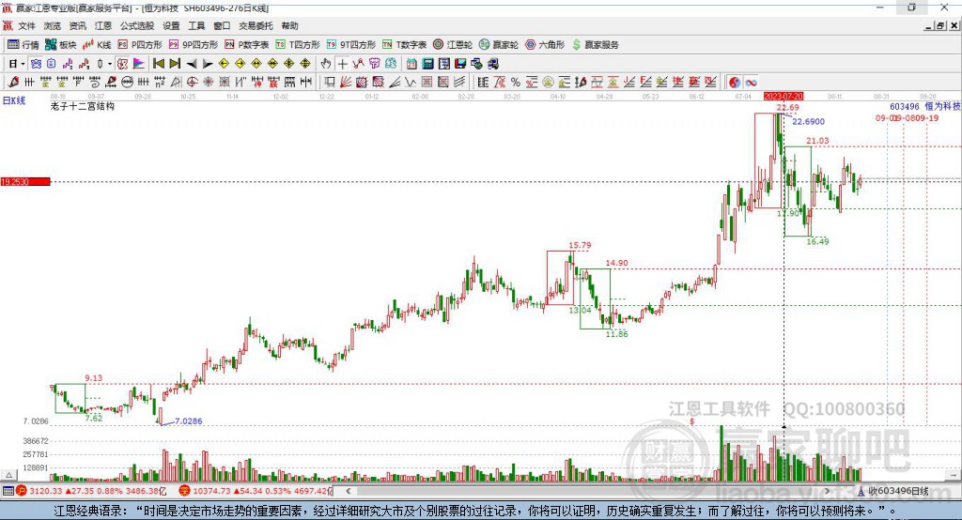Expand the candlestick chart type dropdown arrow
The width and height of the screenshot is (962, 520).
(110, 64)
